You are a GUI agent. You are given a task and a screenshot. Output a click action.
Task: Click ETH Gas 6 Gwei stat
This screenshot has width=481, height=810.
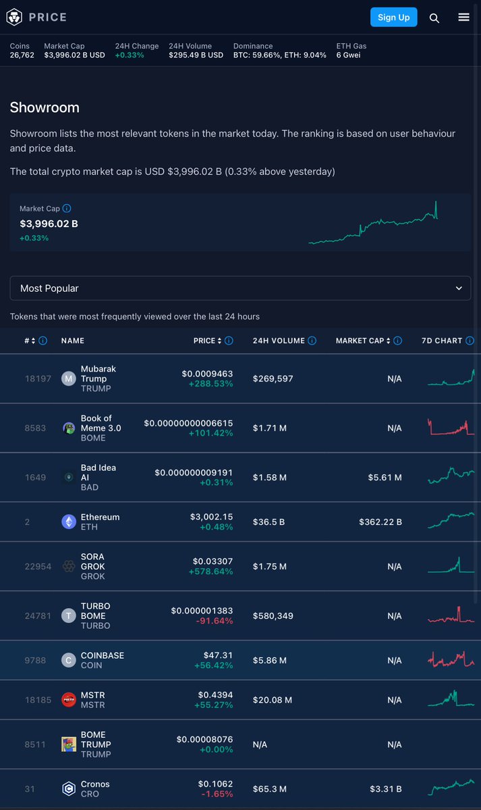point(351,50)
